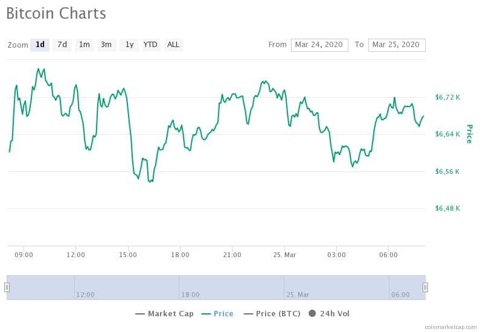
Task: Switch chart to YTD range
Action: 150,45
